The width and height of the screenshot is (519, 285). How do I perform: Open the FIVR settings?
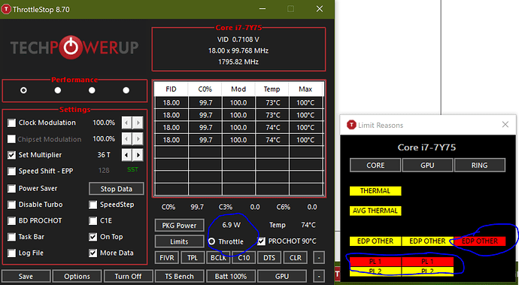167,257
